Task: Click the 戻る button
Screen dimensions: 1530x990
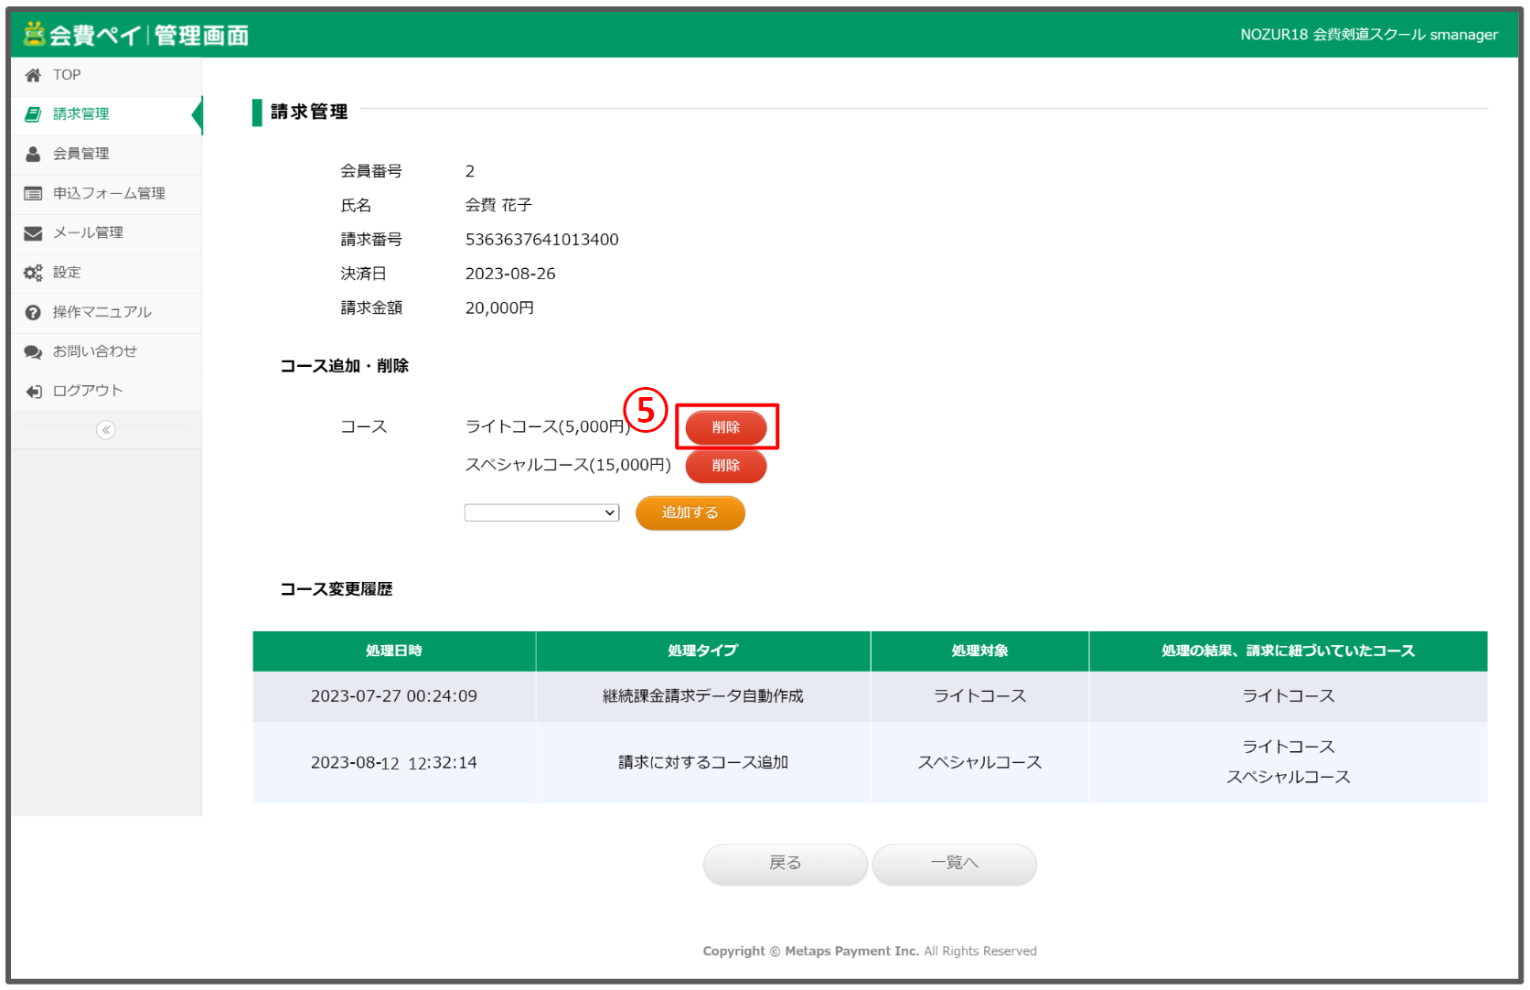Action: click(x=784, y=864)
